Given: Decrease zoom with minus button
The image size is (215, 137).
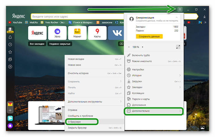Looking at the screenshot, I should (x=129, y=47).
